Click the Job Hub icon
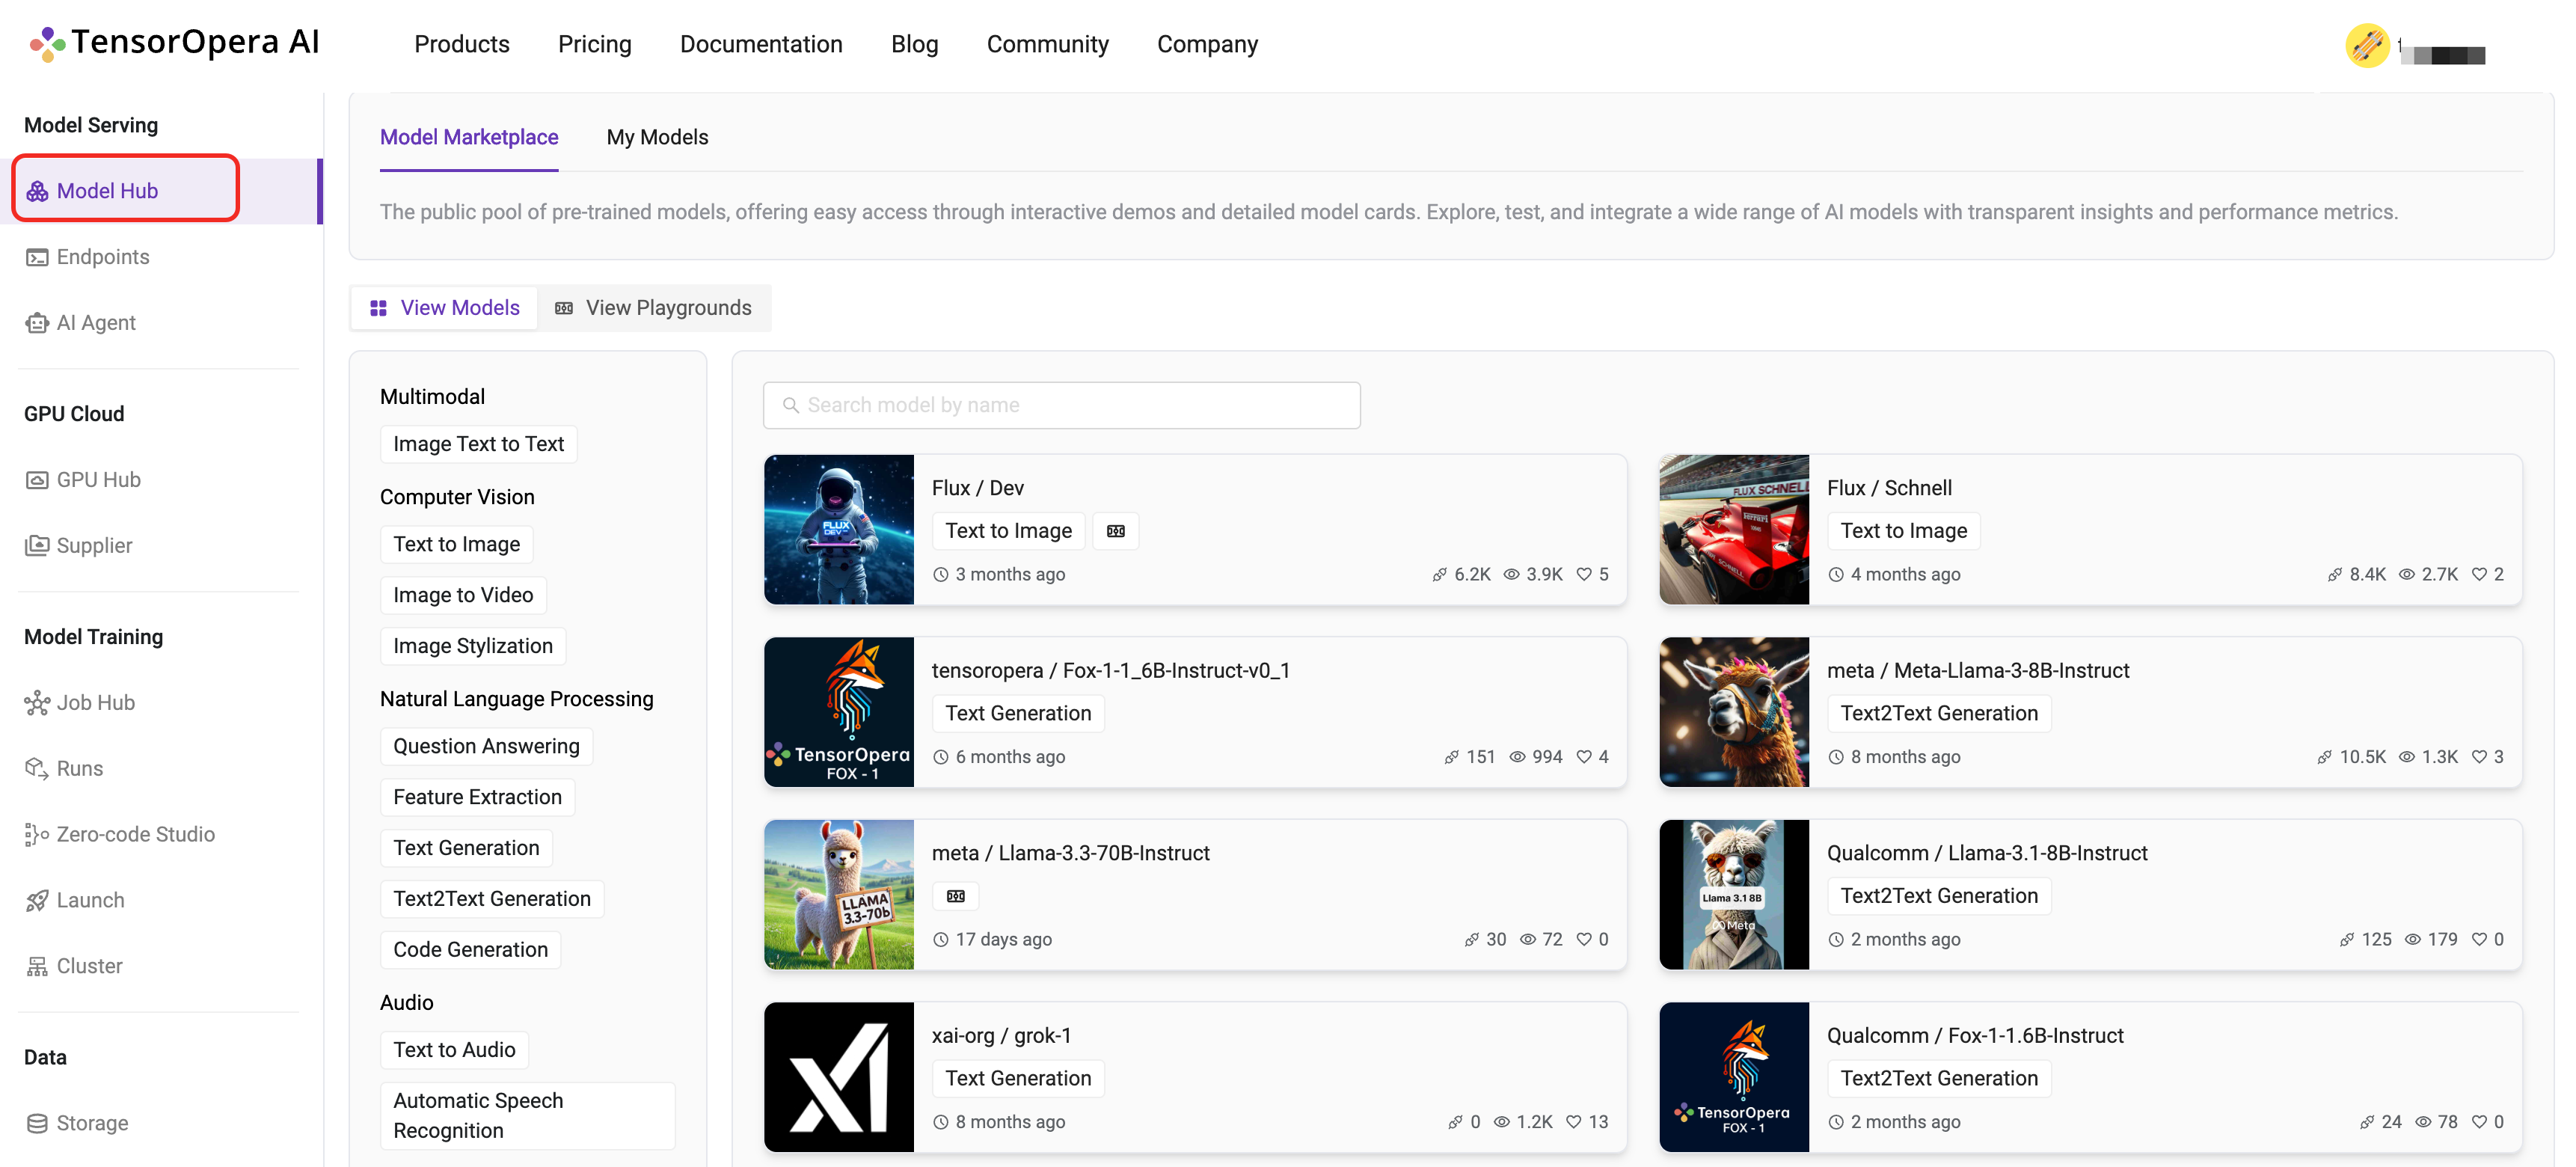The image size is (2576, 1167). pos(37,703)
